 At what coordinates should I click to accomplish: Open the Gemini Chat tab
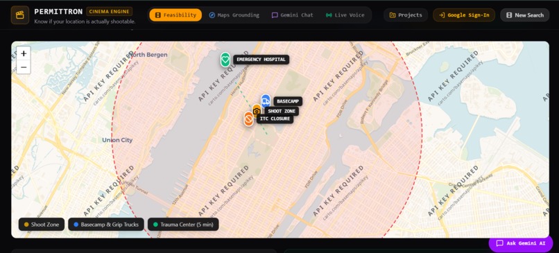coord(293,15)
